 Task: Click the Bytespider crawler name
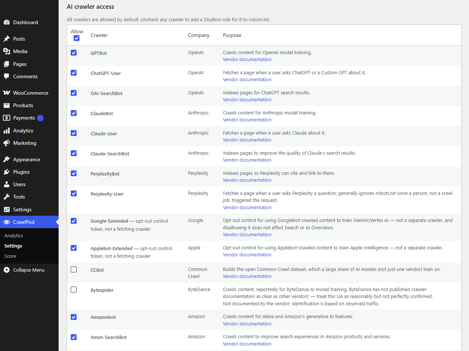tap(102, 290)
